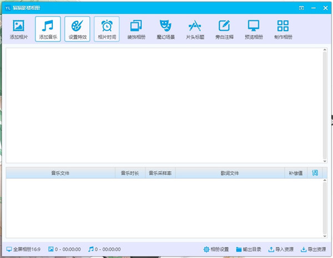Click photo panel vertical scrollbar track
Image resolution: width=333 pixels, height=258 pixels.
(x=325, y=106)
